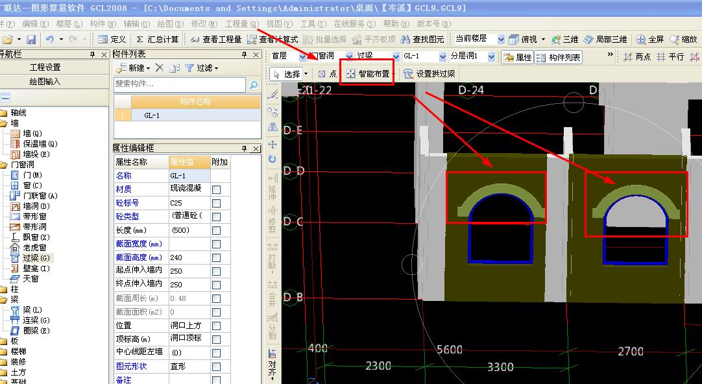Open the 分层洞1 layer dropdown
Image resolution: width=702 pixels, height=384 pixels.
[491, 56]
